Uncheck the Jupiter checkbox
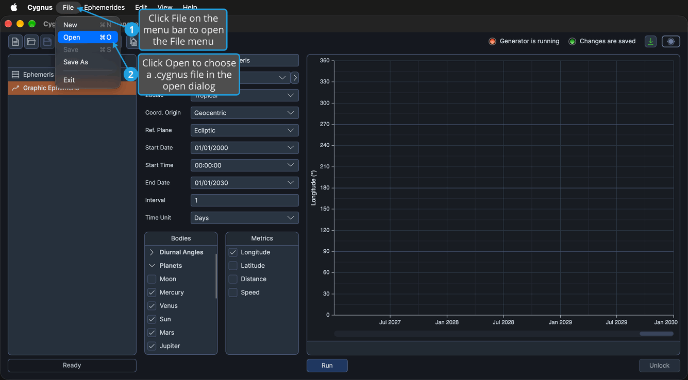688x380 pixels. pyautogui.click(x=152, y=346)
